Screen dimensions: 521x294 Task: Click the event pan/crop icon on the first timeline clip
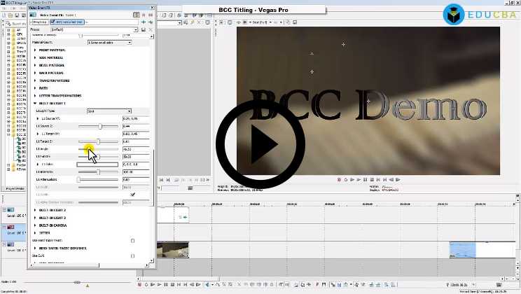pos(182,217)
